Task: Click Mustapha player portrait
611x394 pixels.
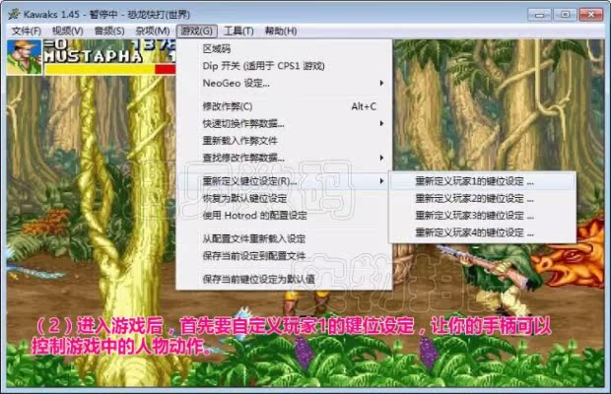Action: [x=25, y=57]
